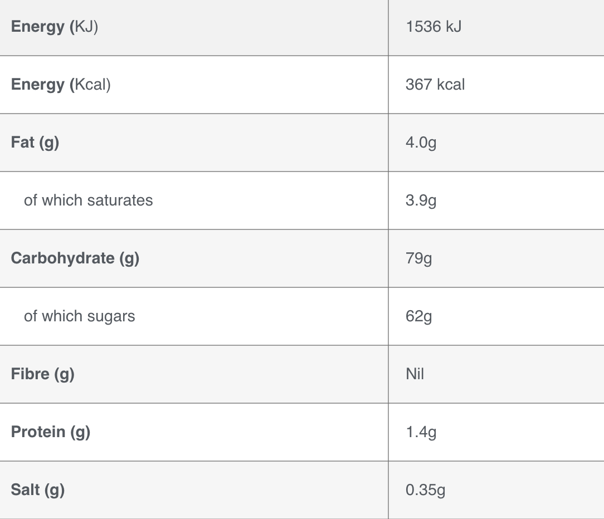Click the Fat (g) row label
Image resolution: width=604 pixels, height=519 pixels.
35,143
